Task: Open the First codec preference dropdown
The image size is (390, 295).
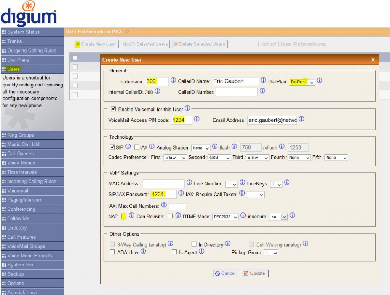Action: tap(175, 158)
